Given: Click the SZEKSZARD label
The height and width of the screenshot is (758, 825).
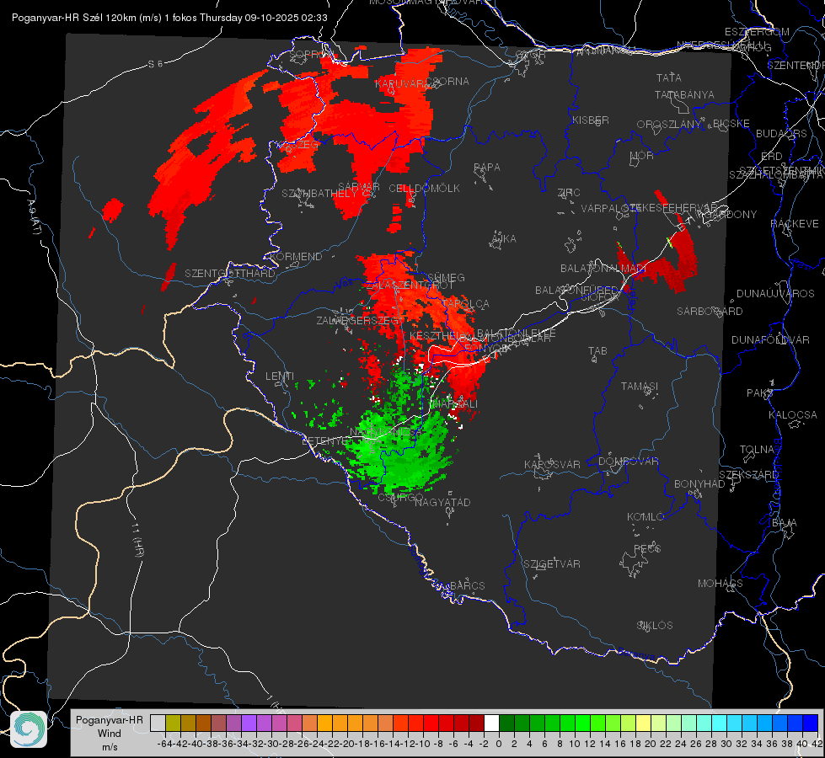Looking at the screenshot, I should (x=748, y=475).
